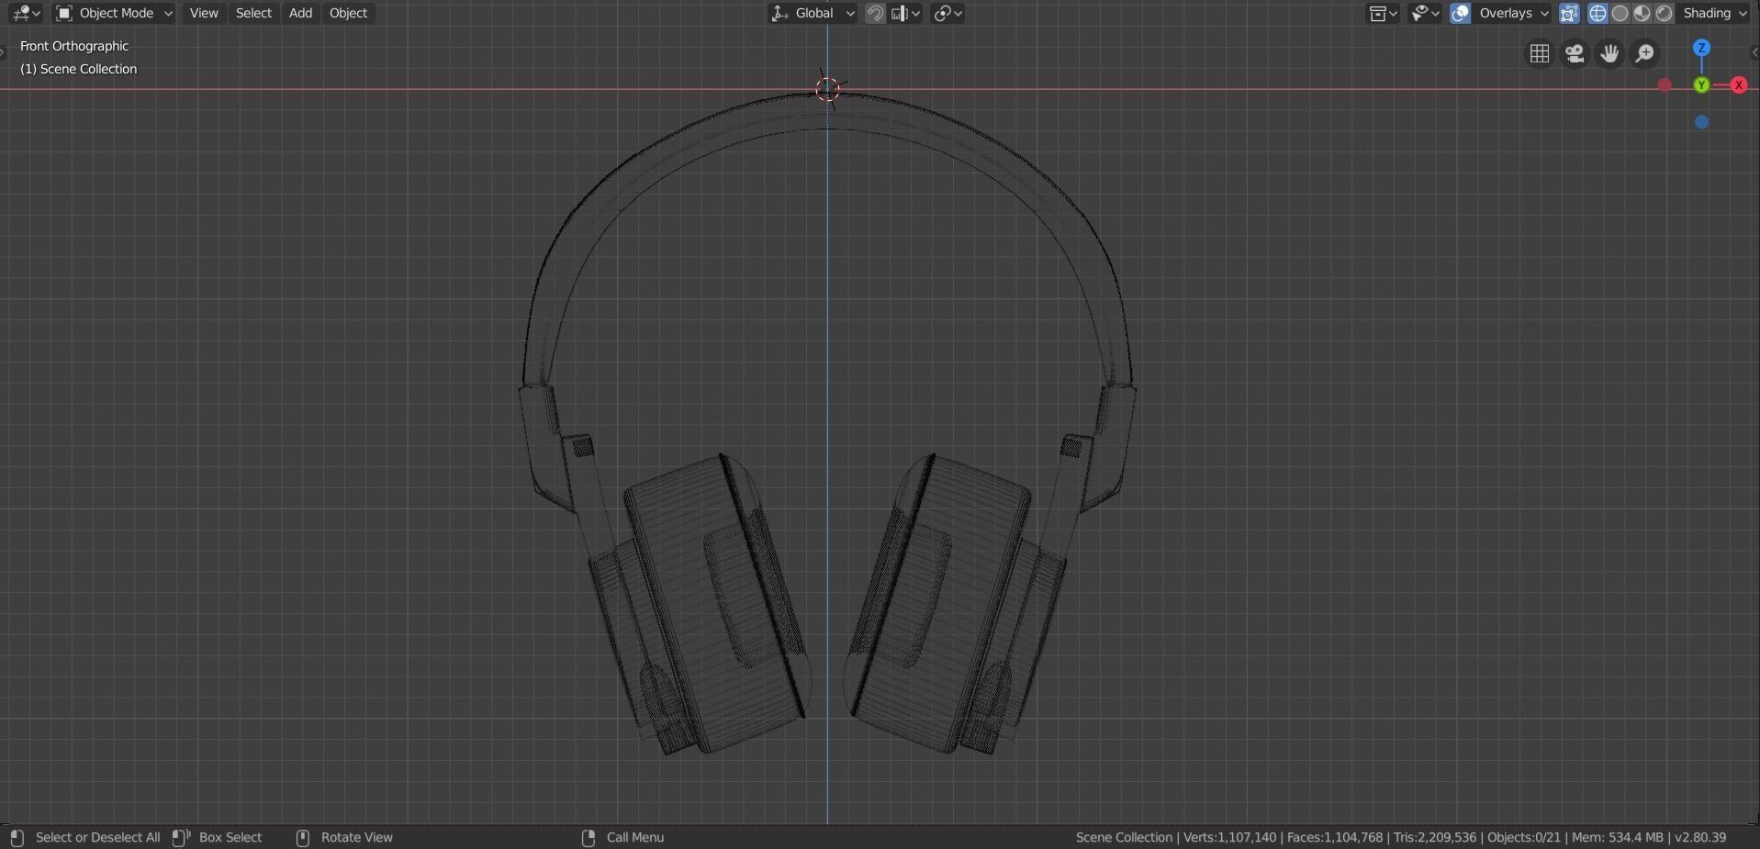Open the Select menu
1760x849 pixels.
pyautogui.click(x=254, y=13)
